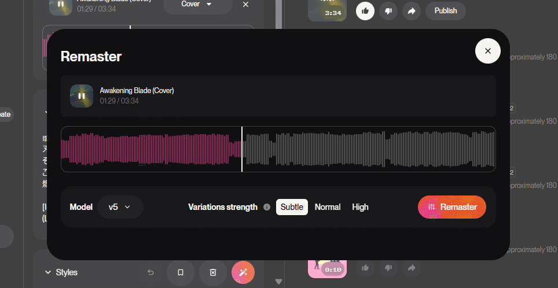This screenshot has width=558, height=288.
Task: Click the Publish button
Action: point(446,11)
